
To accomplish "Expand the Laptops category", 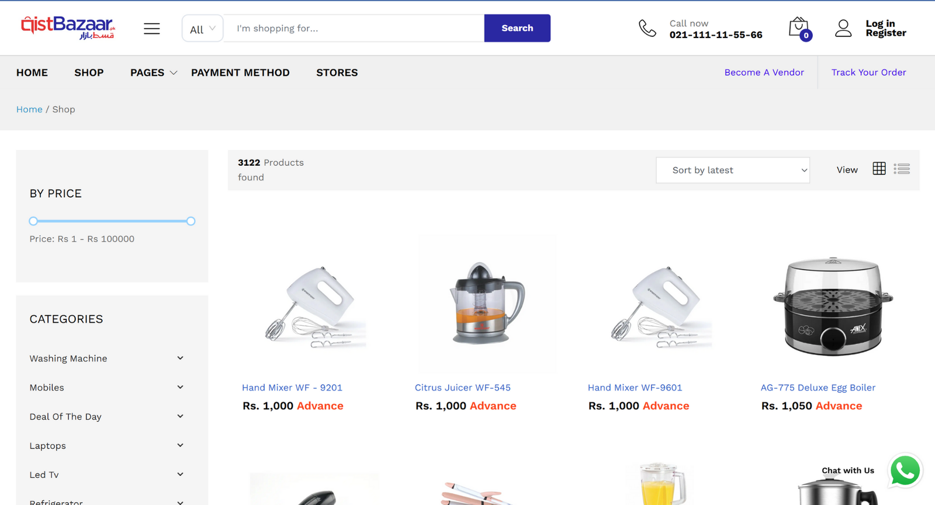I will (x=180, y=445).
